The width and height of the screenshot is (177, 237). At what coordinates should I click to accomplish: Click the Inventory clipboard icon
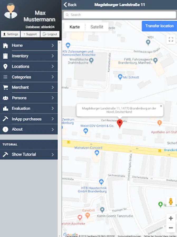pos(5,56)
